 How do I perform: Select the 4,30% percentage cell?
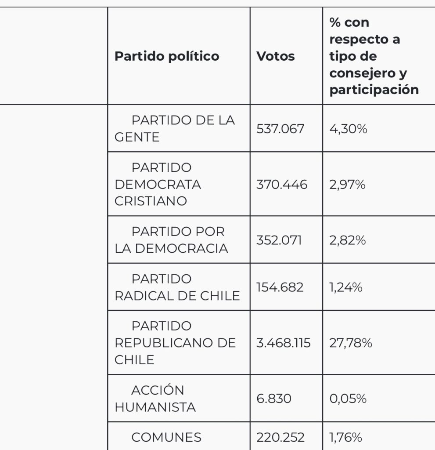[379, 128]
